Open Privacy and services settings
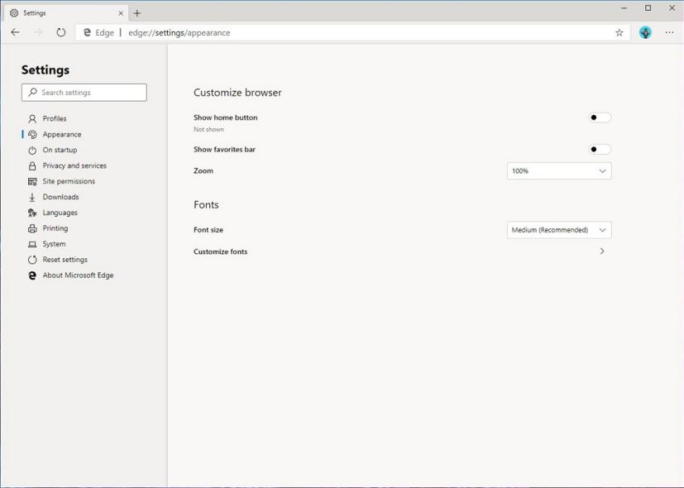 click(74, 165)
